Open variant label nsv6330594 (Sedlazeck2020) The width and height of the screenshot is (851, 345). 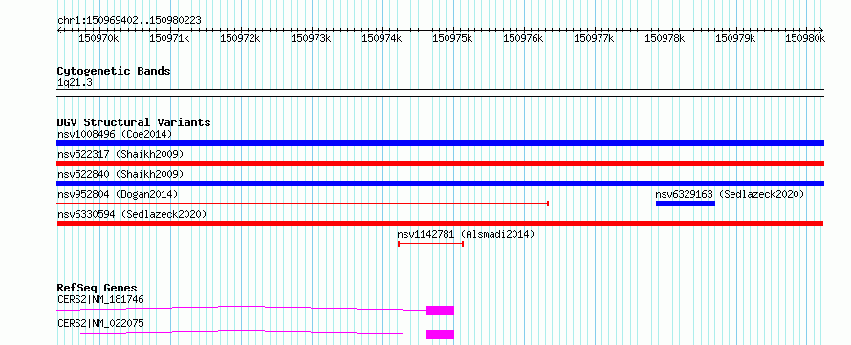pyautogui.click(x=132, y=214)
